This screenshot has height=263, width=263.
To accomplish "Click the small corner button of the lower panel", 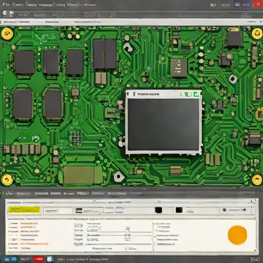I will click(x=252, y=201).
